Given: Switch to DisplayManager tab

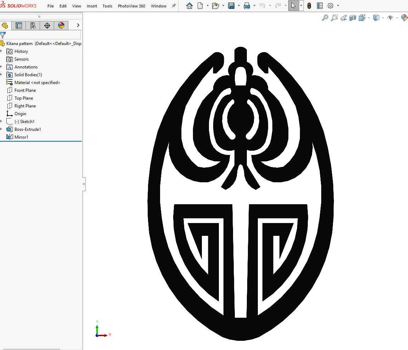Looking at the screenshot, I should click(61, 25).
